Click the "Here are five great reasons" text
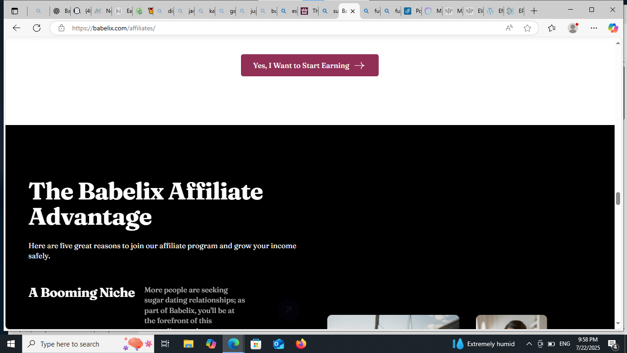627x353 pixels. pos(162,251)
